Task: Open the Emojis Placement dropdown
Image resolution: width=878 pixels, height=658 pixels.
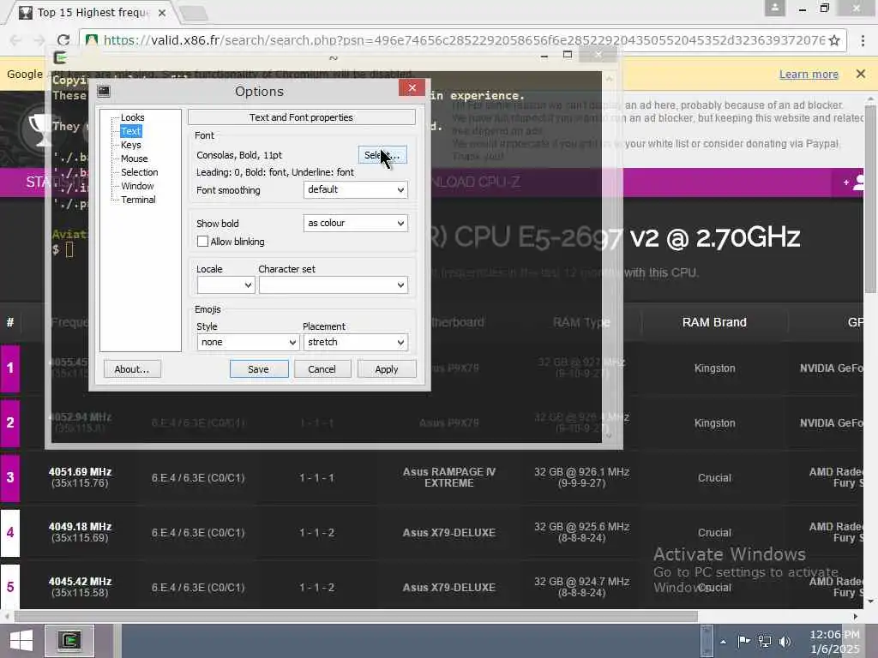Action: click(356, 343)
